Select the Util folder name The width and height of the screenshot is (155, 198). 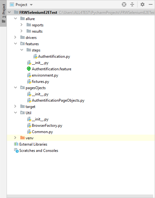point(28,113)
